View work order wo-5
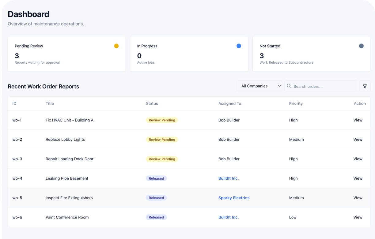 pyautogui.click(x=358, y=198)
